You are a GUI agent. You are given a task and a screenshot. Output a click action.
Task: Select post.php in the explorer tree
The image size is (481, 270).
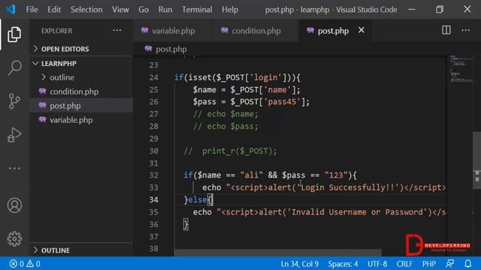pos(81,106)
